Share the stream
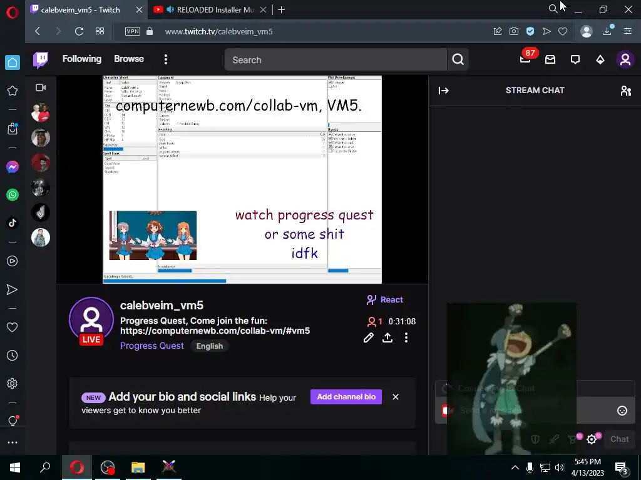This screenshot has height=480, width=641. click(x=387, y=337)
